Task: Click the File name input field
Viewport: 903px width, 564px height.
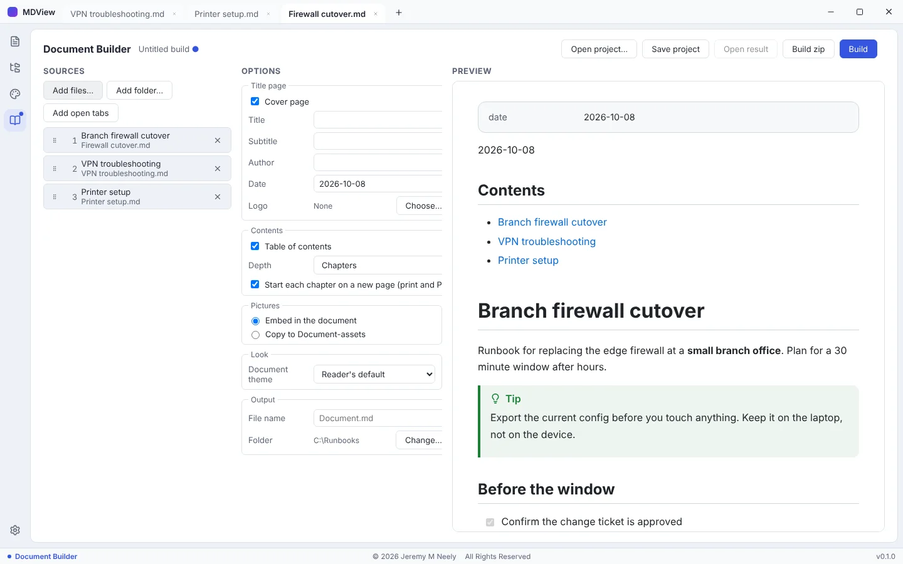Action: (x=378, y=418)
